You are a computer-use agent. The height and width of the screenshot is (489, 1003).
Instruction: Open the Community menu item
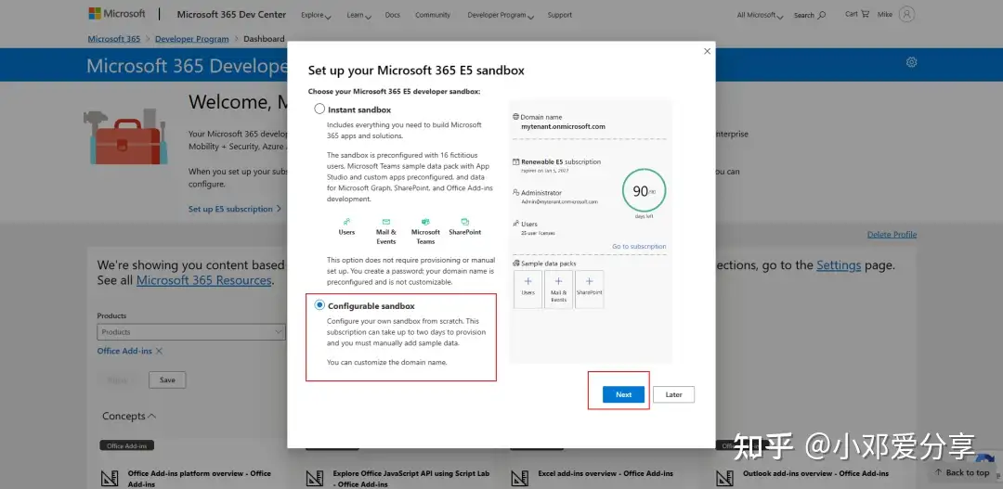433,15
